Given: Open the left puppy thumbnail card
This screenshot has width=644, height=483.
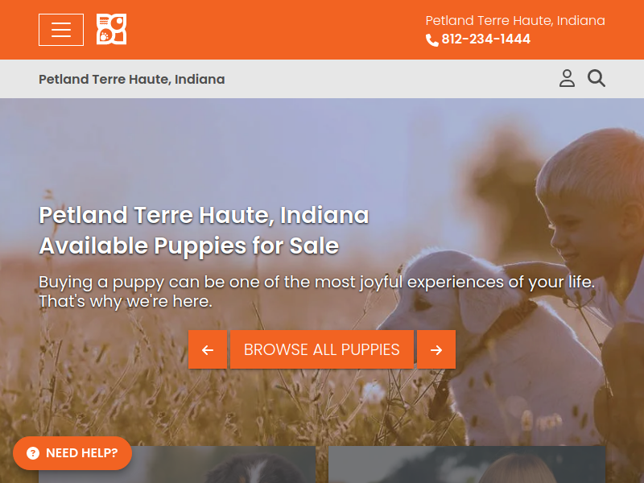Looking at the screenshot, I should click(177, 464).
